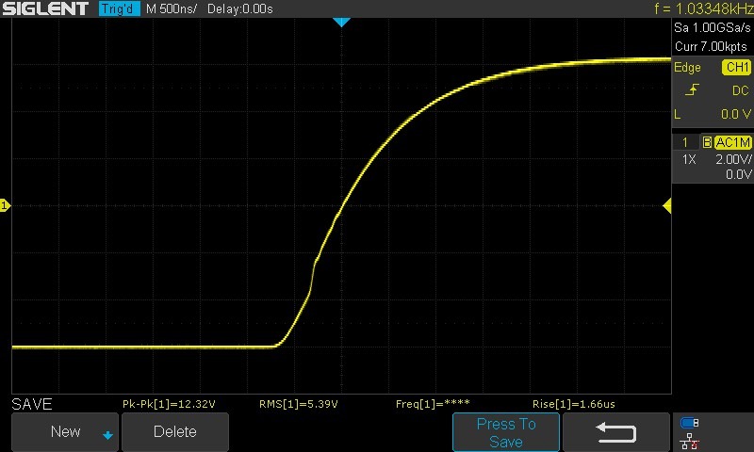This screenshot has width=754, height=452.
Task: Click the Edge trigger type label
Action: click(x=687, y=67)
